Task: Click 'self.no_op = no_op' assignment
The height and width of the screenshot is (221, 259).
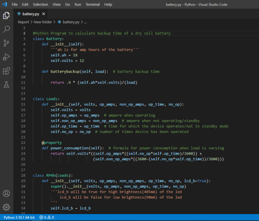Action: pyautogui.click(x=70, y=132)
